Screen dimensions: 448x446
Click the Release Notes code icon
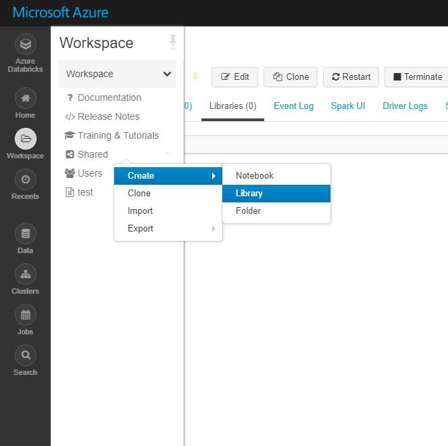[x=70, y=116]
